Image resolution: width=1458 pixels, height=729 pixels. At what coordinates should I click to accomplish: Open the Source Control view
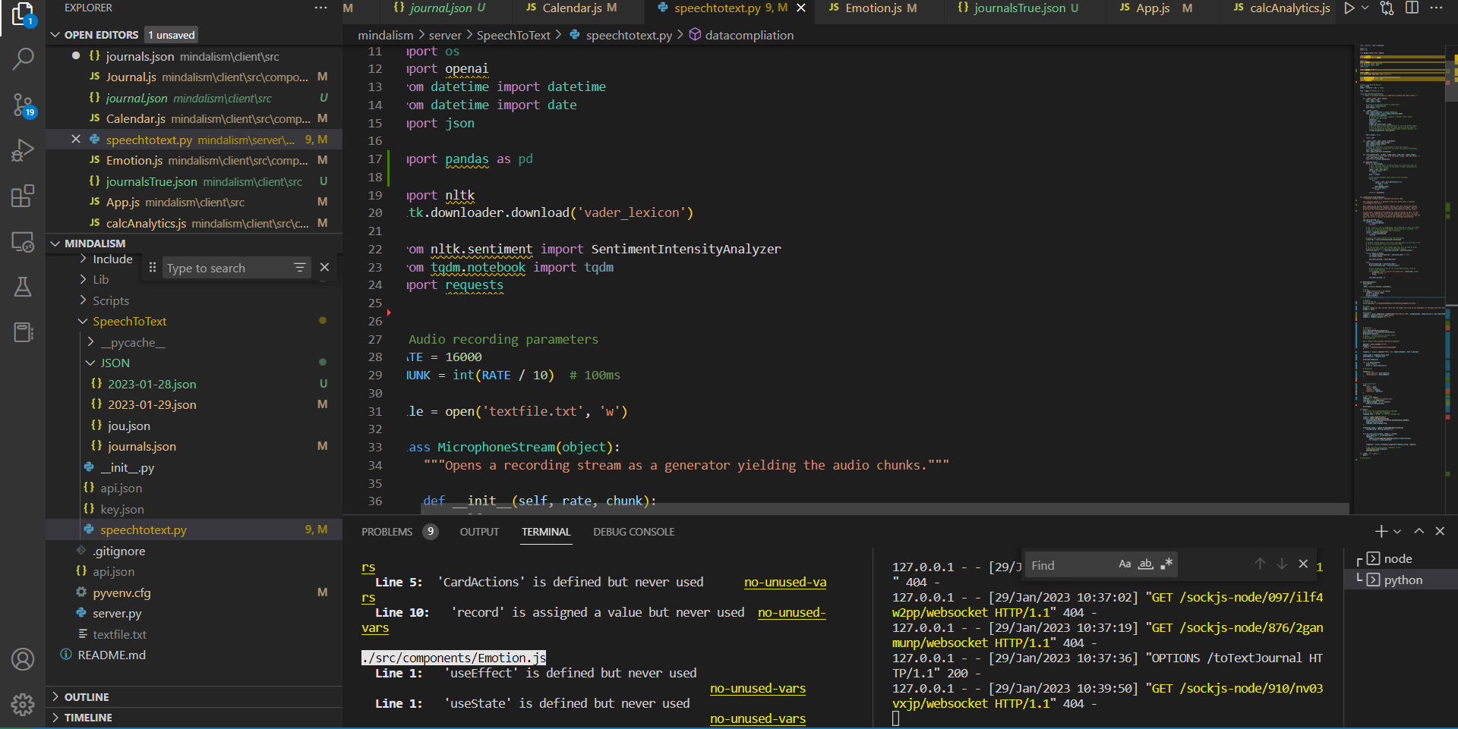pos(23,105)
